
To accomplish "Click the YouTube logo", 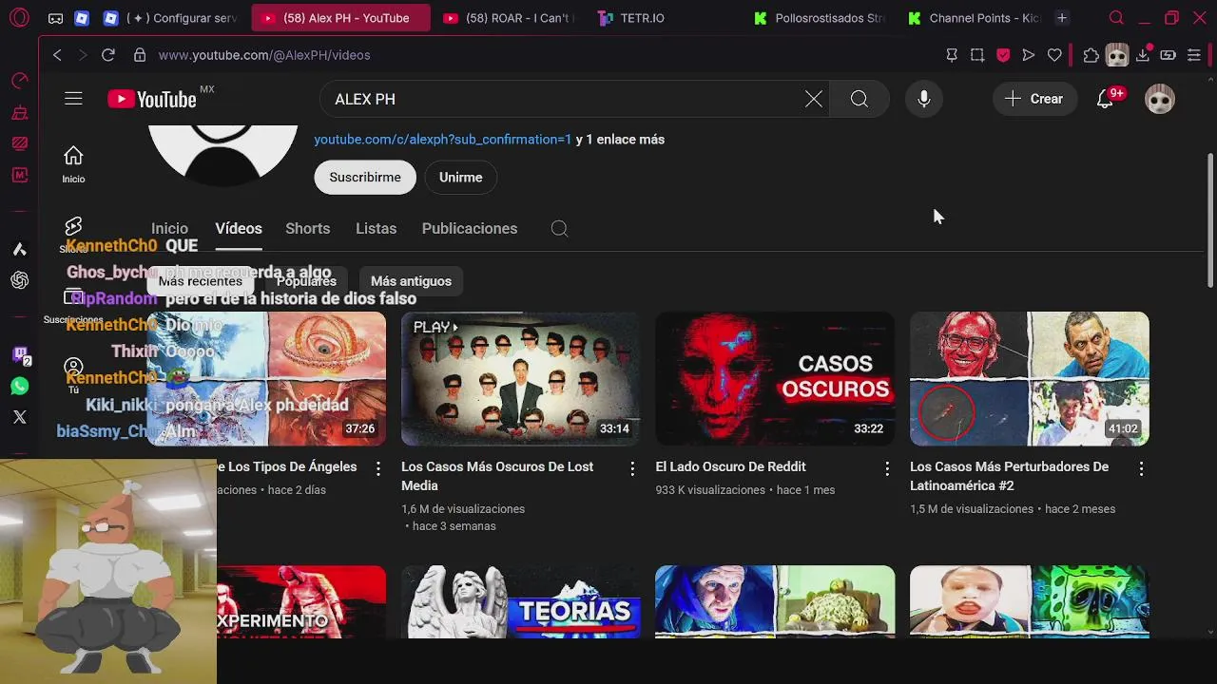I will pos(152,99).
